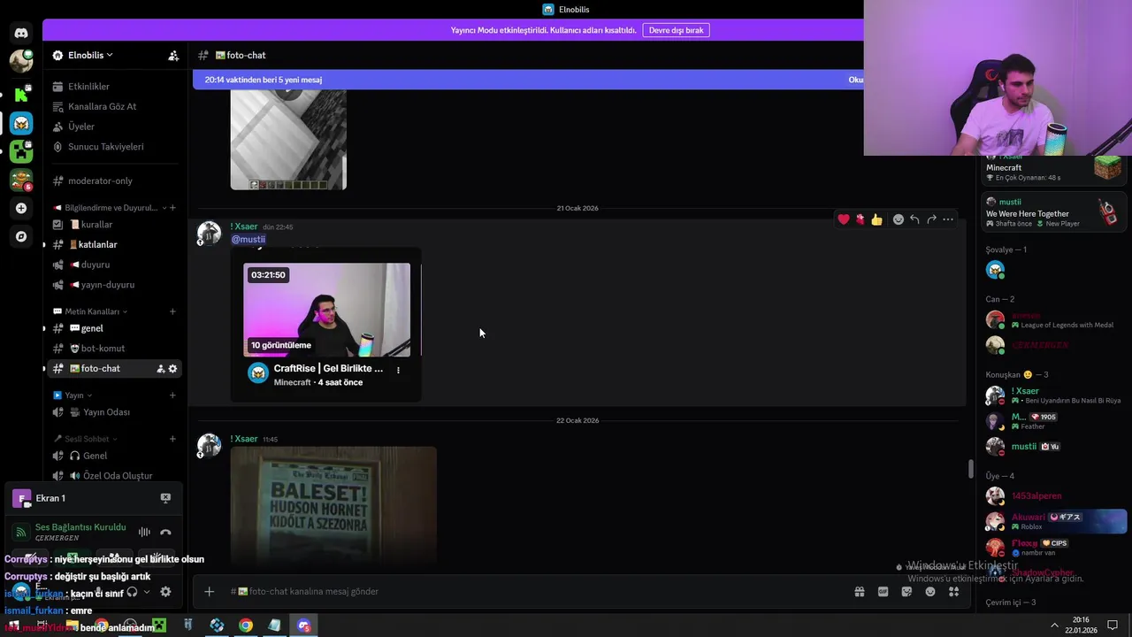Open yayın-duyuru channel
The height and width of the screenshot is (637, 1132).
click(113, 285)
